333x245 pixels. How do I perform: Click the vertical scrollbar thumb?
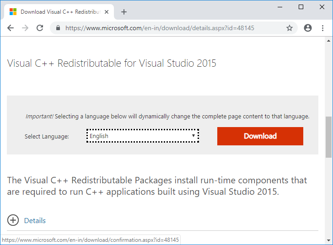[x=328, y=136]
